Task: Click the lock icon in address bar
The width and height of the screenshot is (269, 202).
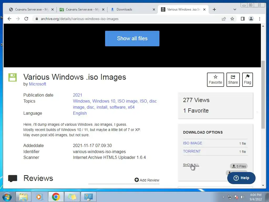Action: 37,19
